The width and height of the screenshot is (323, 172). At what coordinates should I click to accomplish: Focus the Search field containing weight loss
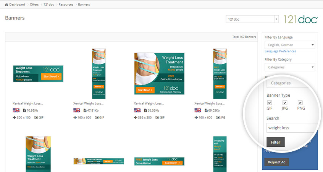(x=292, y=128)
